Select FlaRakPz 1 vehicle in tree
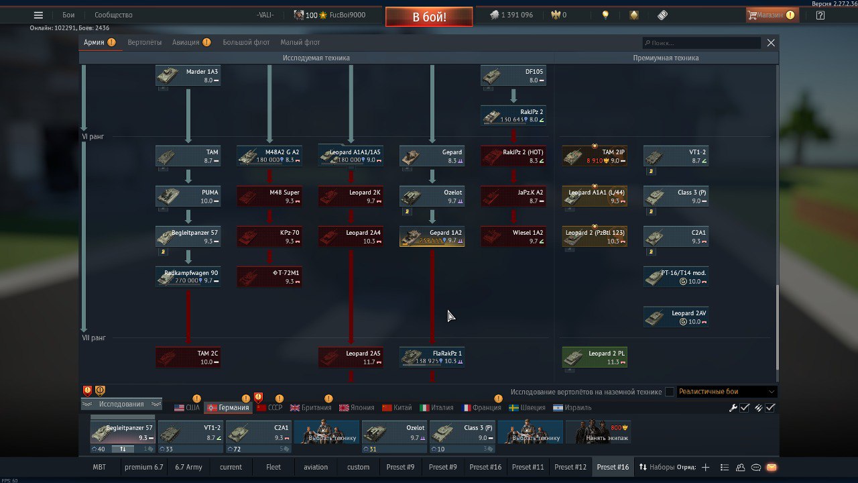The width and height of the screenshot is (858, 483). click(432, 357)
